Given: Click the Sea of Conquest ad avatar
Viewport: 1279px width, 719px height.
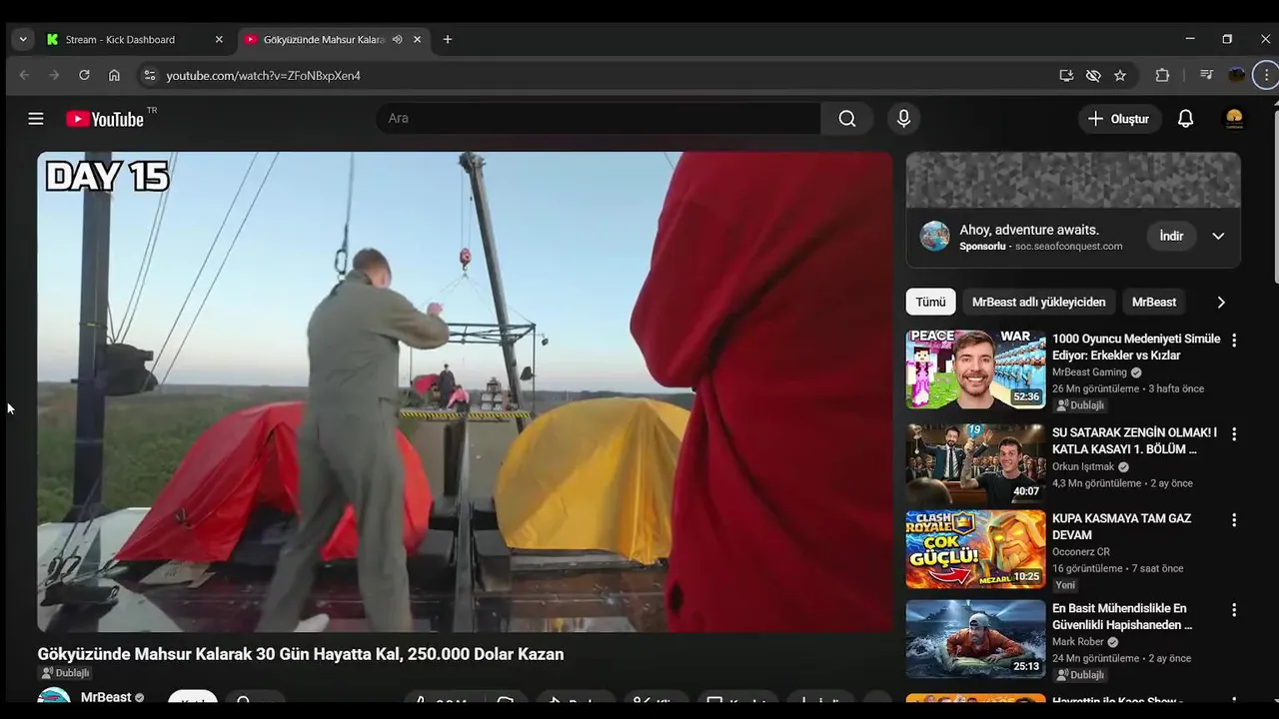Looking at the screenshot, I should pos(934,237).
